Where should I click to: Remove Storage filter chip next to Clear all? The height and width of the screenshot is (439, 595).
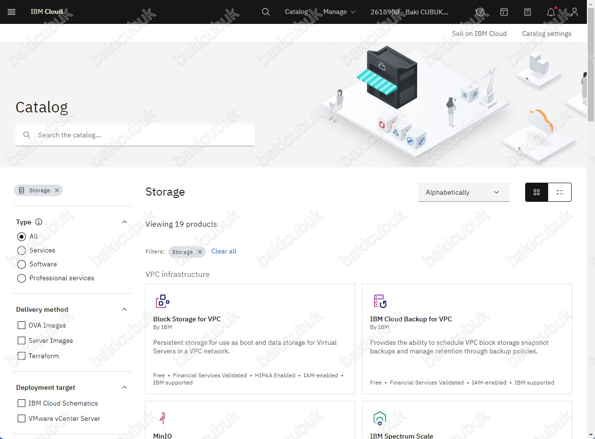(x=200, y=252)
